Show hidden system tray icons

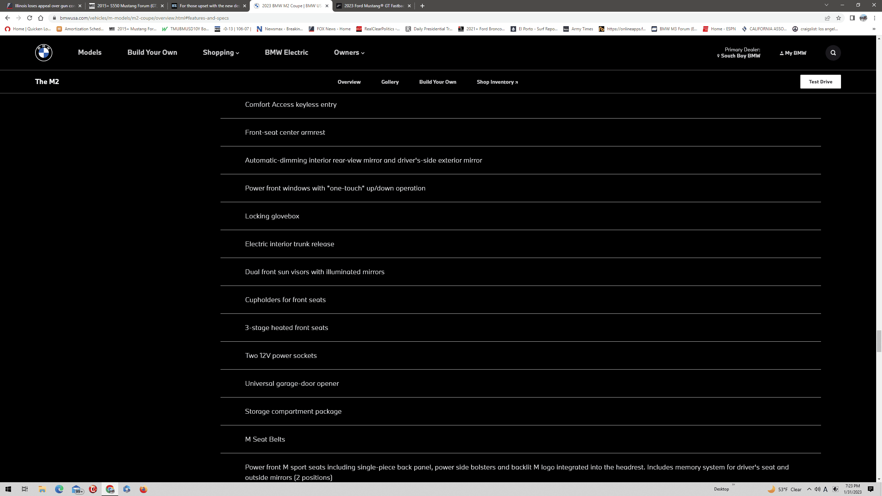tap(809, 489)
